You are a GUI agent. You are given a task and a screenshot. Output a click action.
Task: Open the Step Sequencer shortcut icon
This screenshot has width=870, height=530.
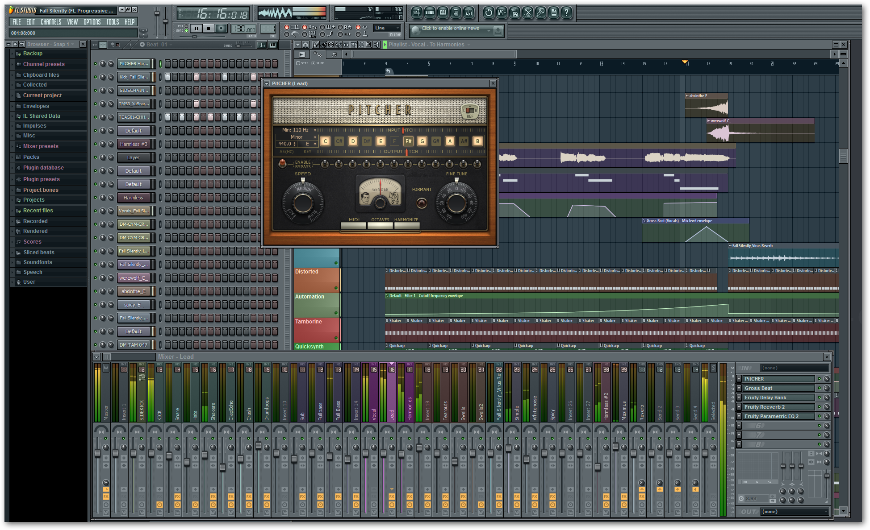pos(430,12)
